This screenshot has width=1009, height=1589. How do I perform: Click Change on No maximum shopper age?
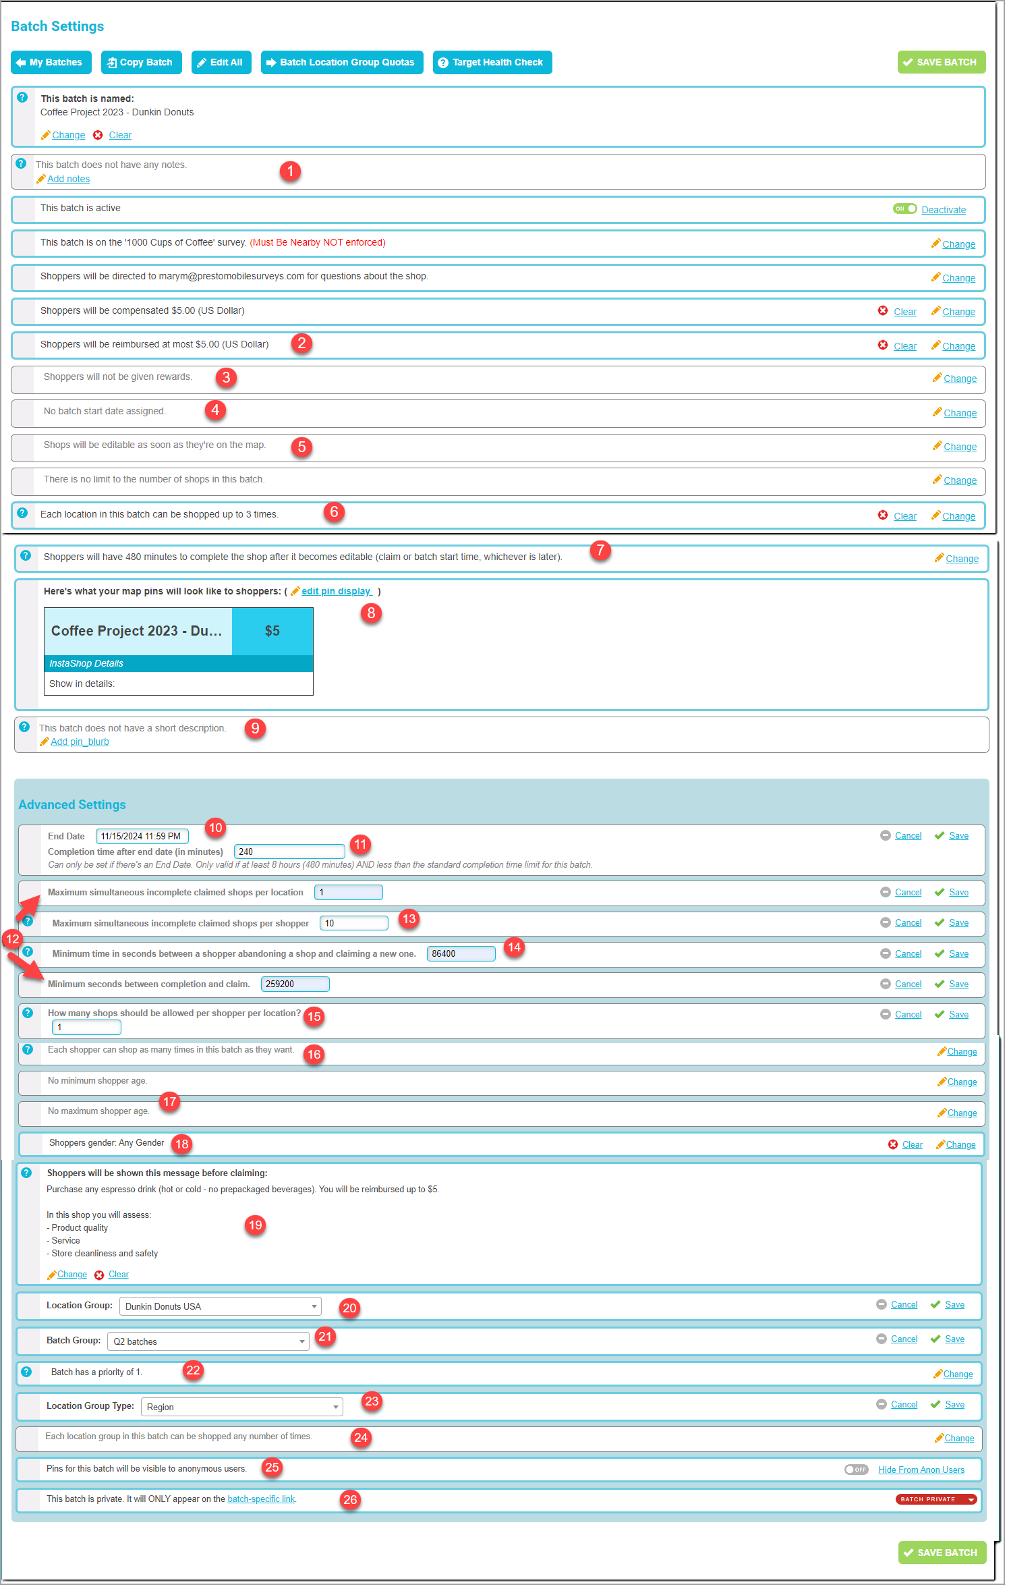[962, 1113]
